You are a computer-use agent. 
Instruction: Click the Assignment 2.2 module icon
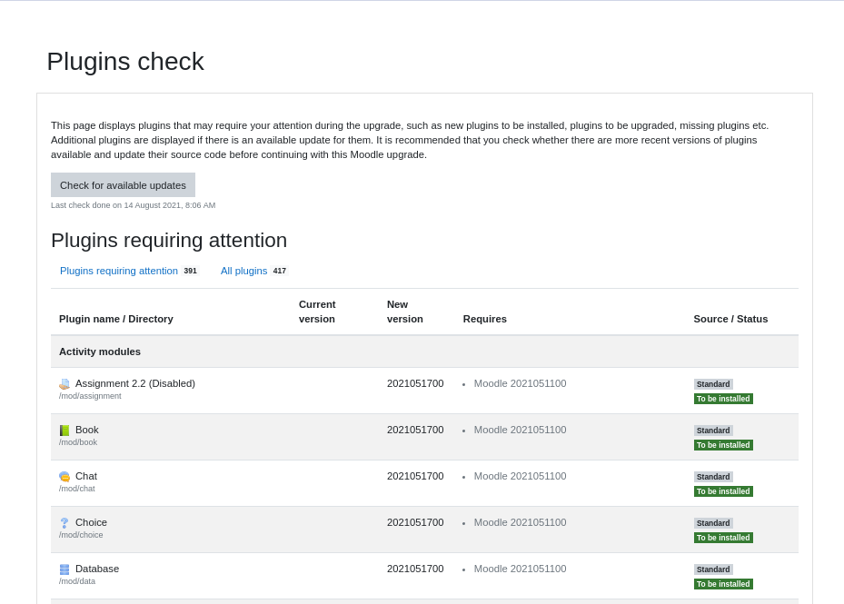pos(65,384)
